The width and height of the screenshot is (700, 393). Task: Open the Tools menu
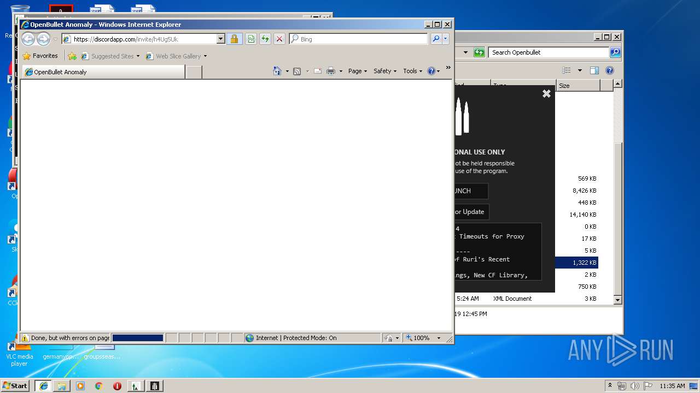point(413,71)
